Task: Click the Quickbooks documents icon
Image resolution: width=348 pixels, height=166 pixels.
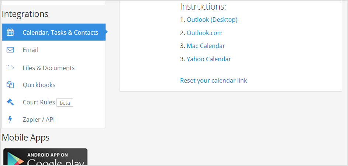Action: click(10, 85)
